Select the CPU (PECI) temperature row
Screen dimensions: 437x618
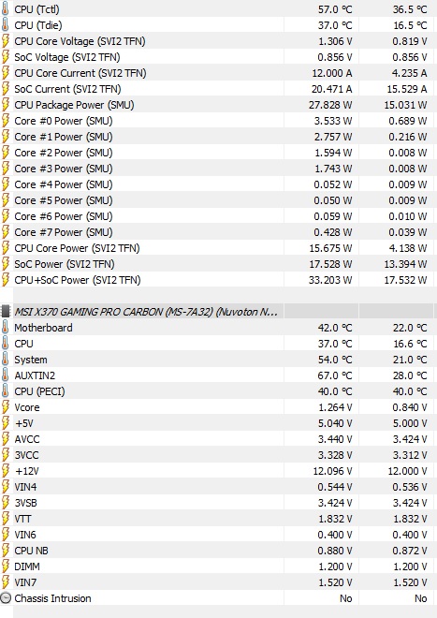click(218, 391)
